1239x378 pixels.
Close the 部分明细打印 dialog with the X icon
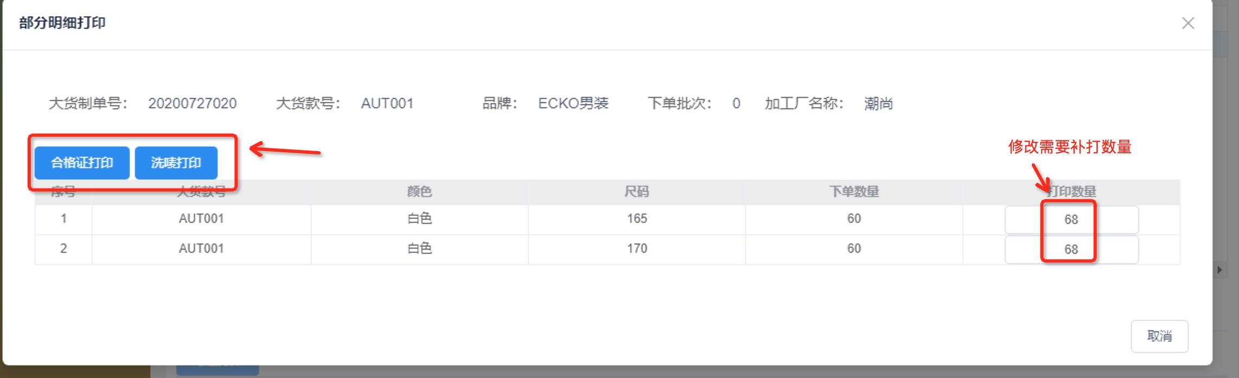coord(1188,23)
